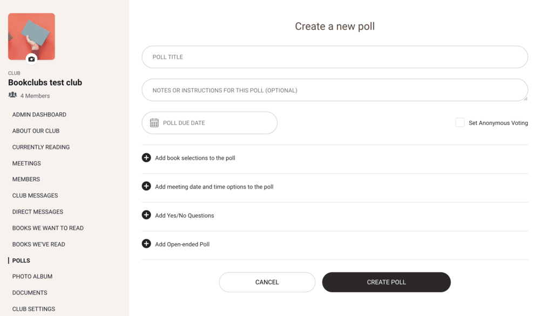The width and height of the screenshot is (540, 316).
Task: Click plus icon for Open-ended Poll
Action: (x=146, y=244)
